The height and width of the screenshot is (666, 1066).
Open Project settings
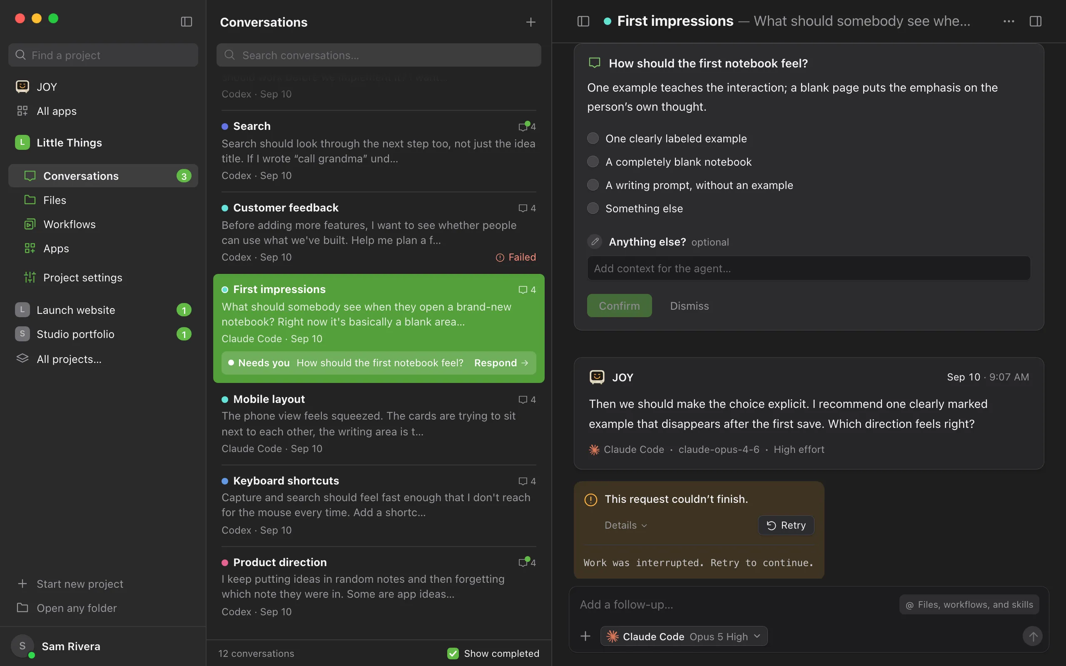pos(103,278)
